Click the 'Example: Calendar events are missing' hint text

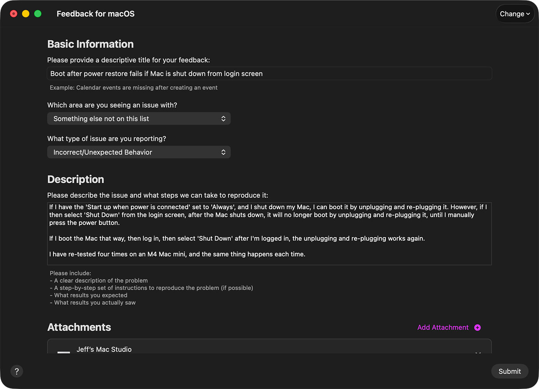point(134,88)
